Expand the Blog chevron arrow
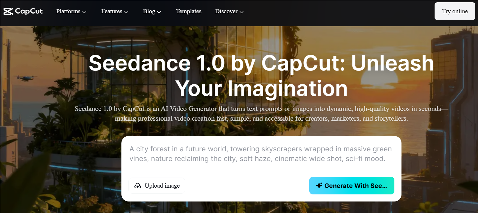Viewport: 478px width, 213px height. point(159,12)
